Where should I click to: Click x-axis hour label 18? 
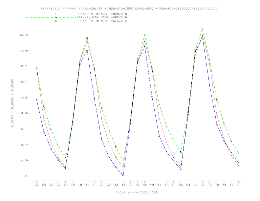tap(80, 185)
